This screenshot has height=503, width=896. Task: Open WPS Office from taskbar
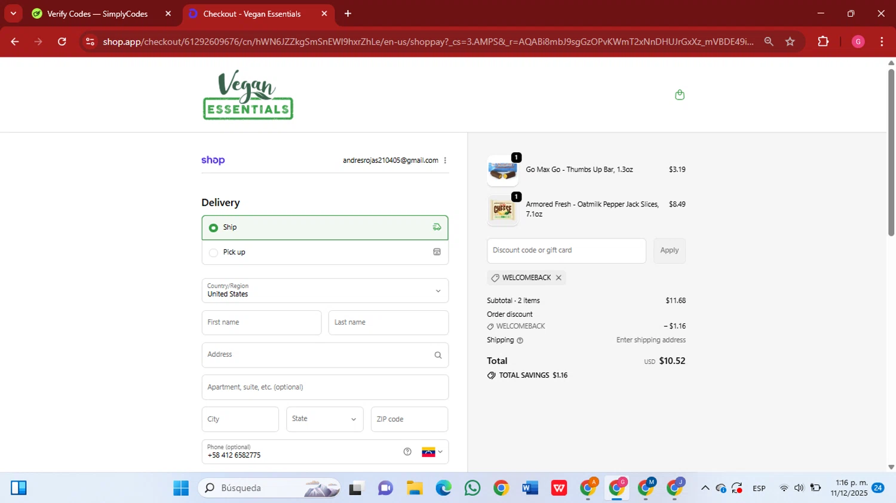559,488
